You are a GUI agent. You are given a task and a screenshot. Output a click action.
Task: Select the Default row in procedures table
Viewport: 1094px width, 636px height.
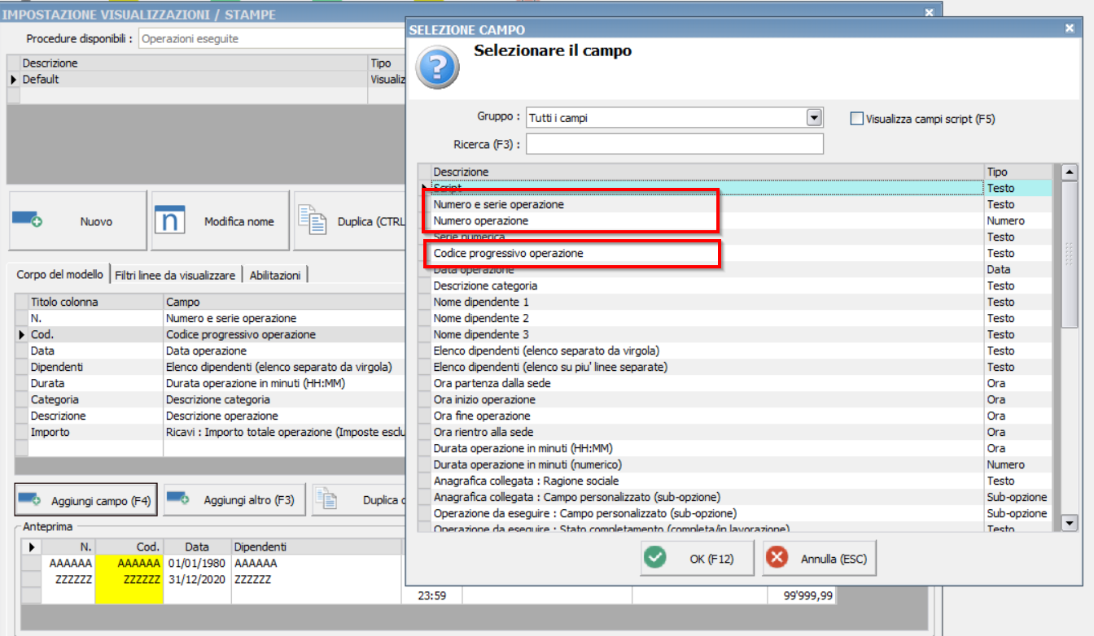coord(207,79)
